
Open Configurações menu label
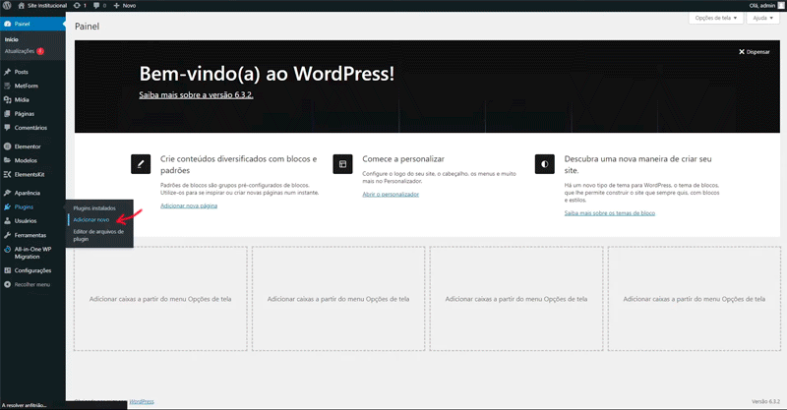[32, 270]
